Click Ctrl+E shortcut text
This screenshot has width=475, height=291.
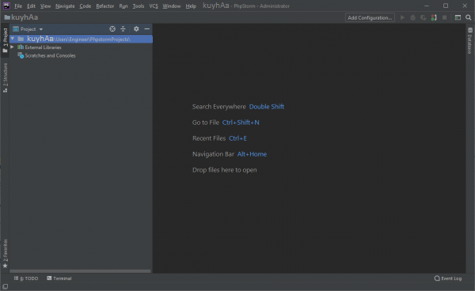(237, 138)
